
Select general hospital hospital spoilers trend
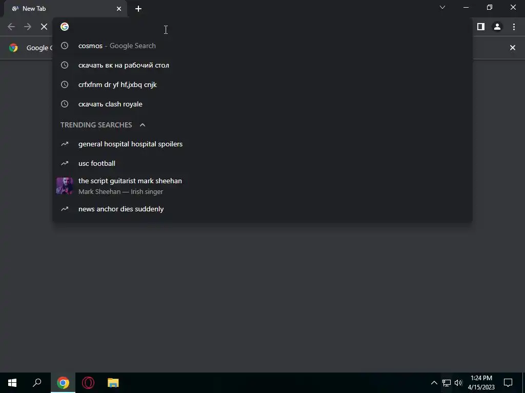pyautogui.click(x=262, y=144)
